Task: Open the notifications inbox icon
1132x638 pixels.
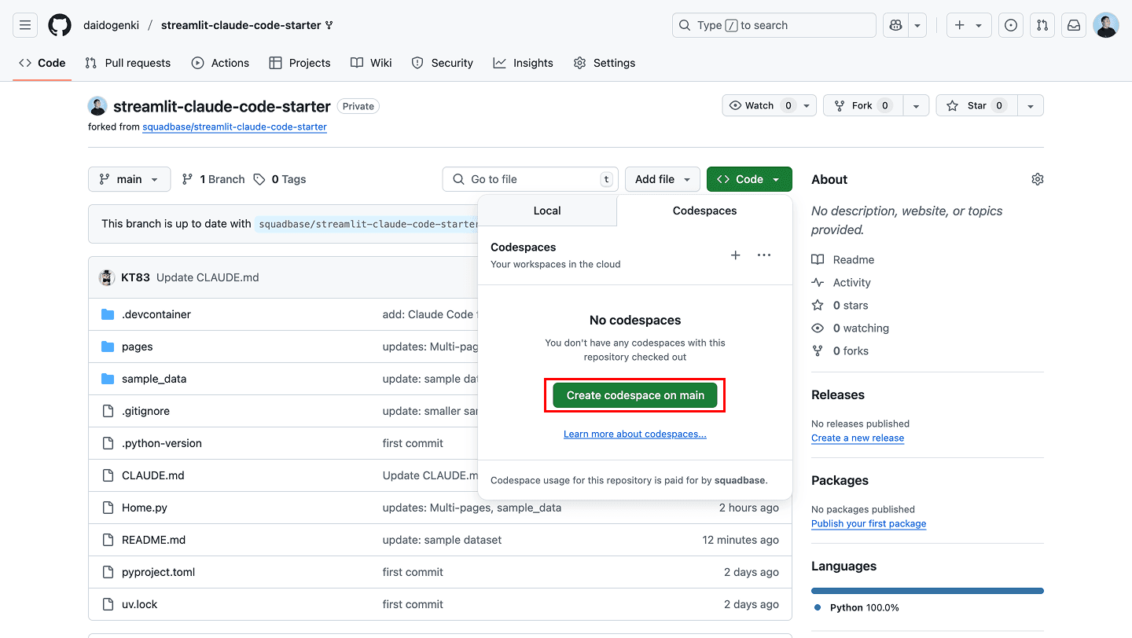Action: [1074, 25]
